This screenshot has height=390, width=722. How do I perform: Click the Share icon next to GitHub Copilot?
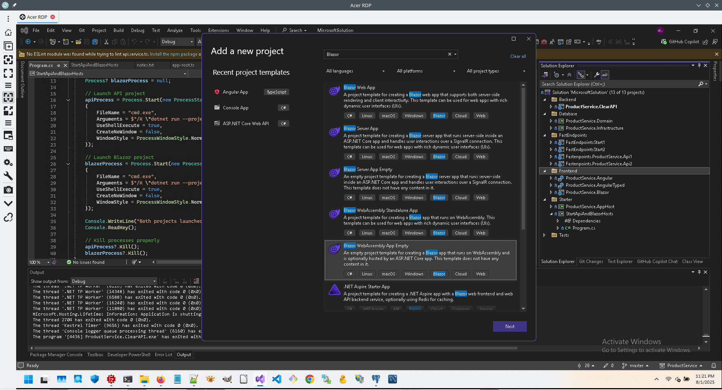click(x=705, y=42)
